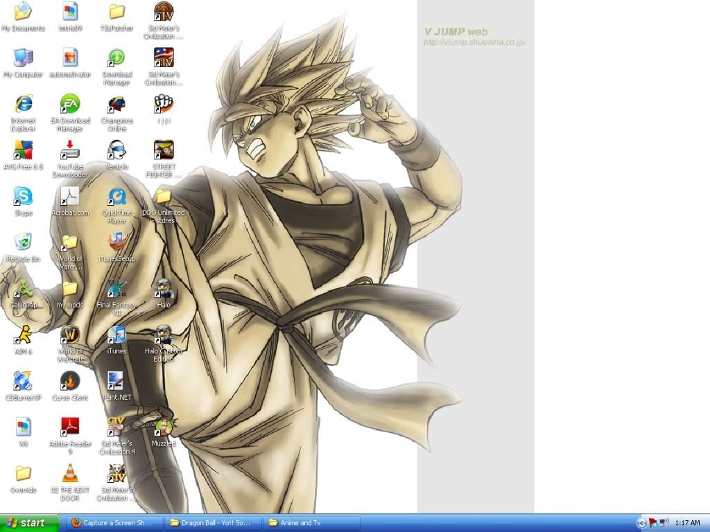710x532 pixels.
Task: Select the Wii file icon
Action: [23, 427]
